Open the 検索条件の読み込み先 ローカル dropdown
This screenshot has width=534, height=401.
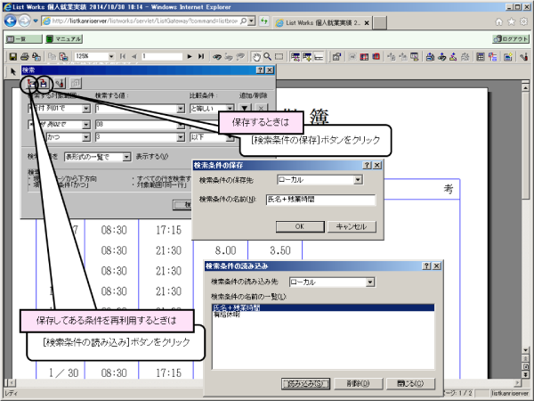(x=370, y=282)
